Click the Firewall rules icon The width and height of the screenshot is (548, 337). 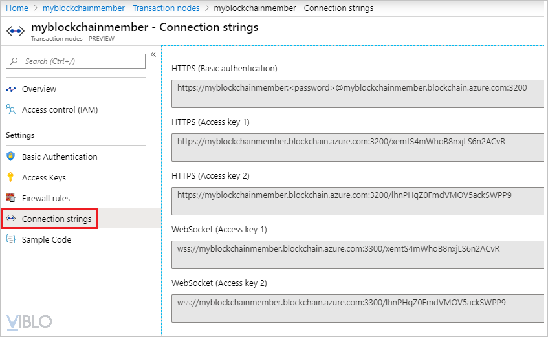[x=10, y=198]
